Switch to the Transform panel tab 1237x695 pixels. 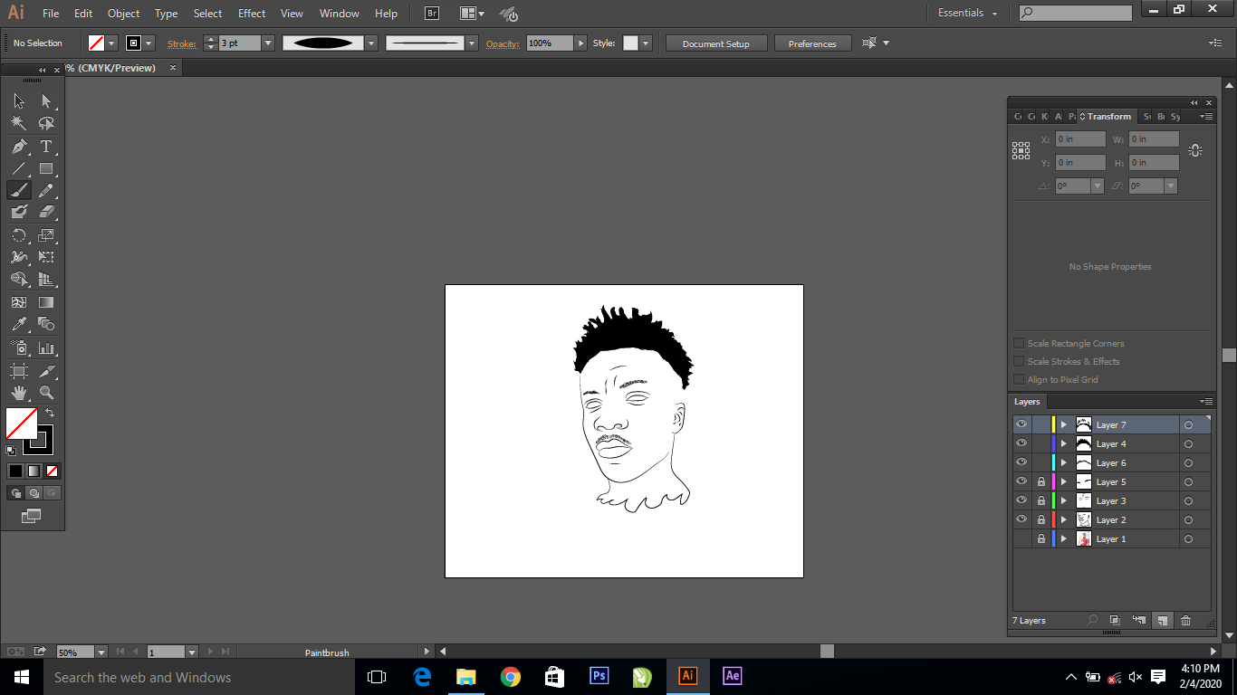(x=1108, y=117)
